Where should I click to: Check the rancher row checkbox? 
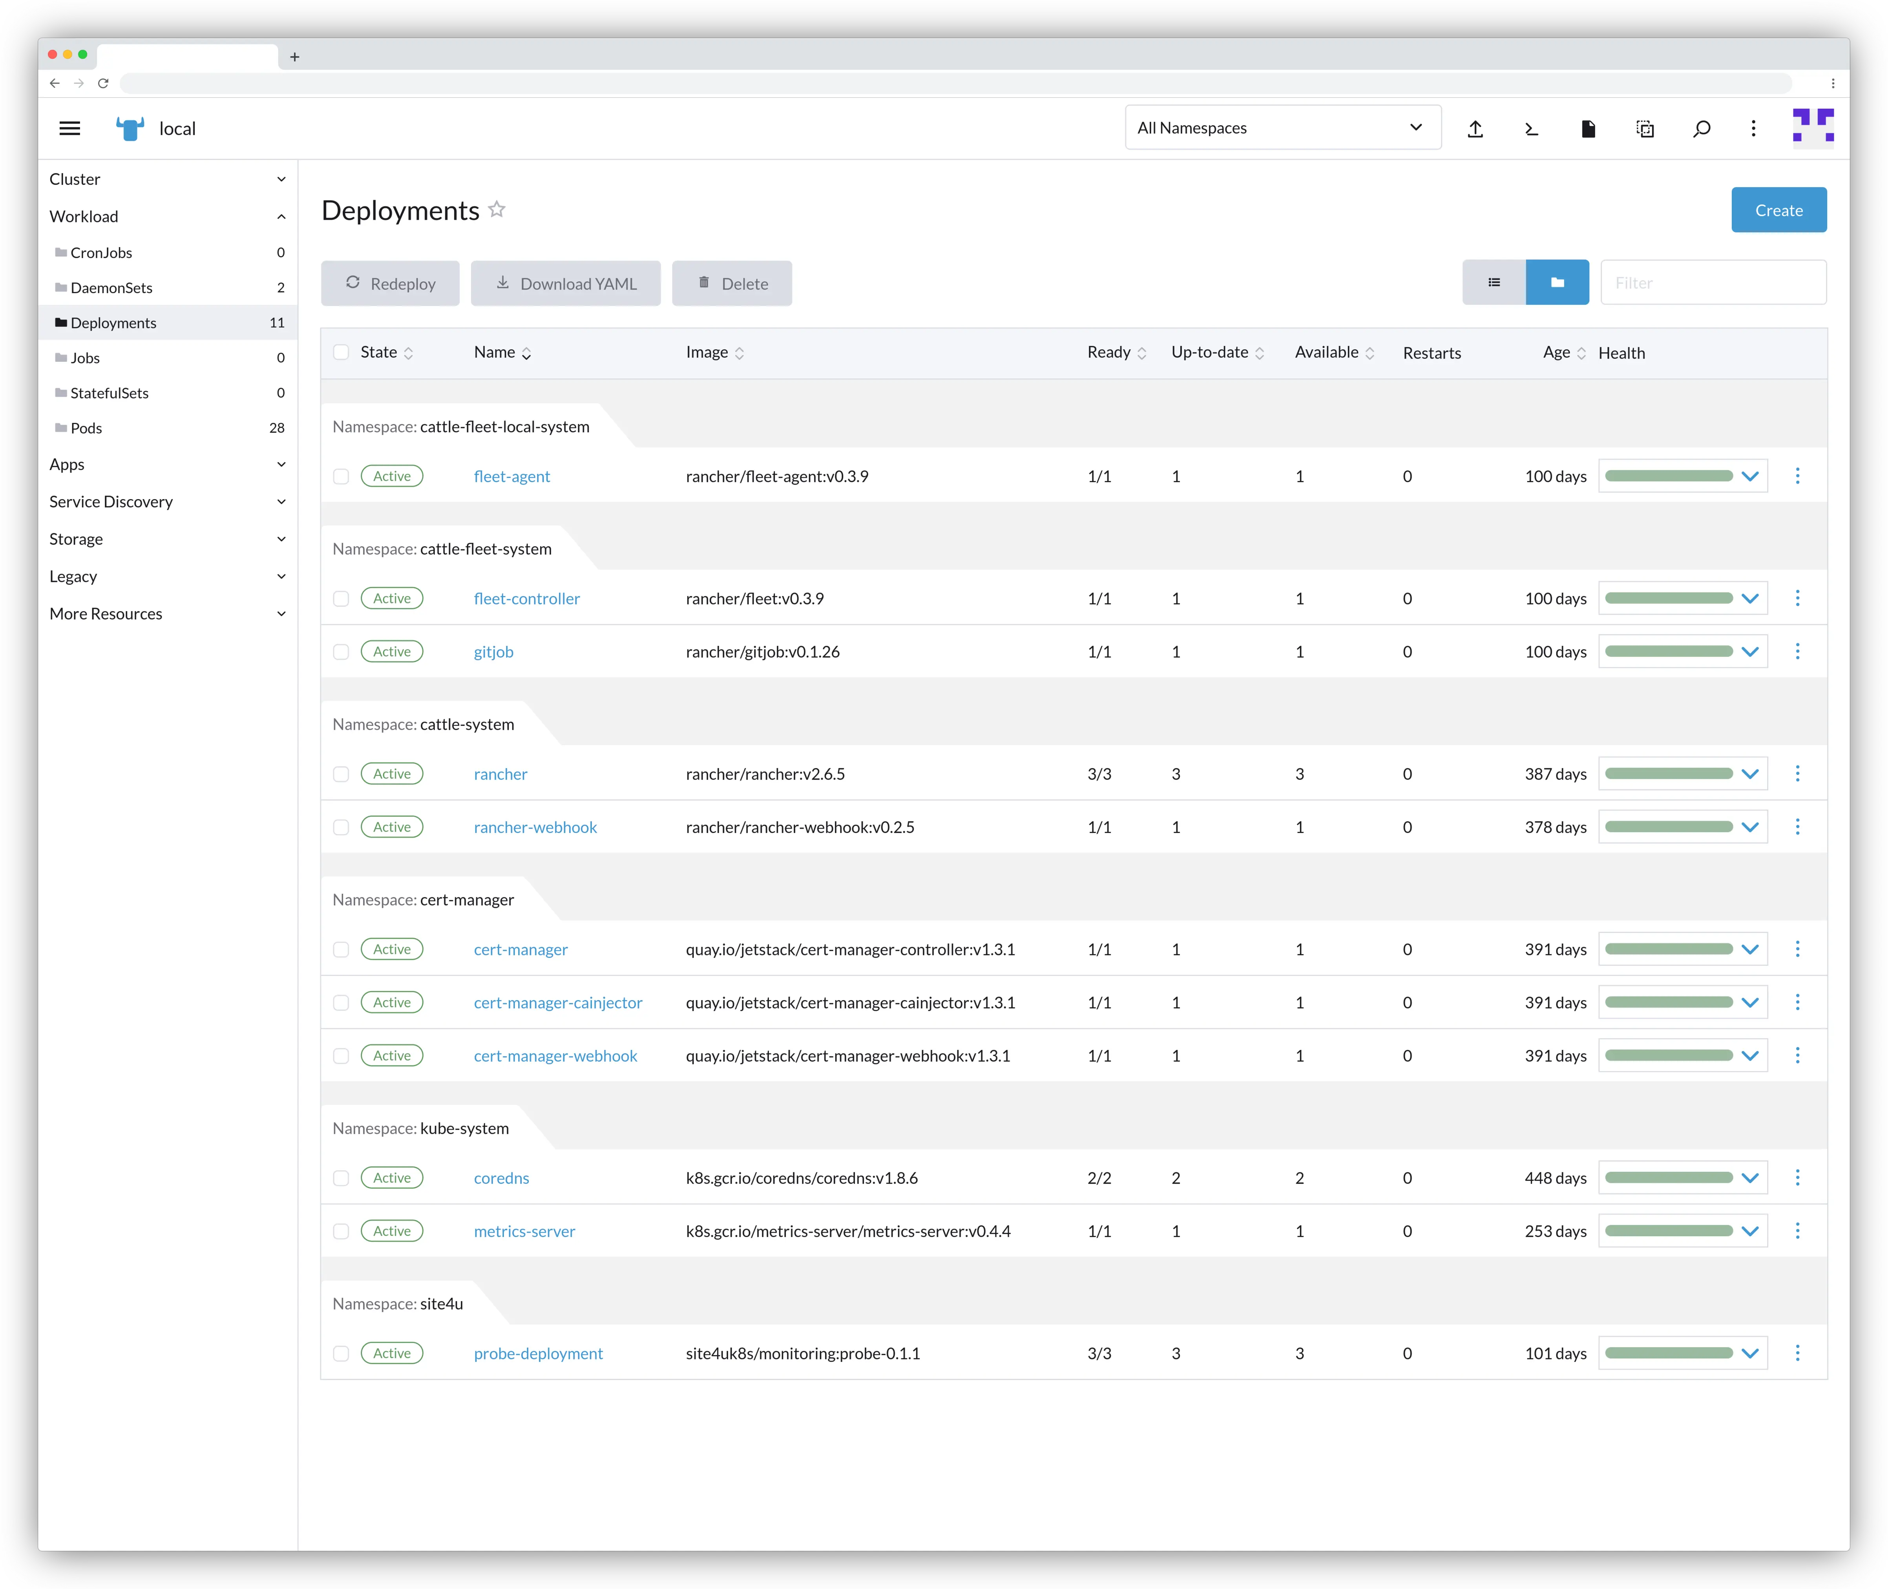click(341, 774)
